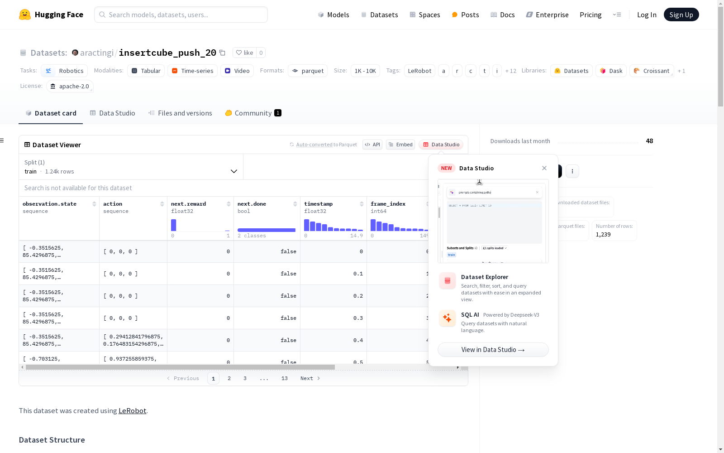The image size is (724, 453).
Task: Open the LeRobot link in the description
Action: (132, 411)
